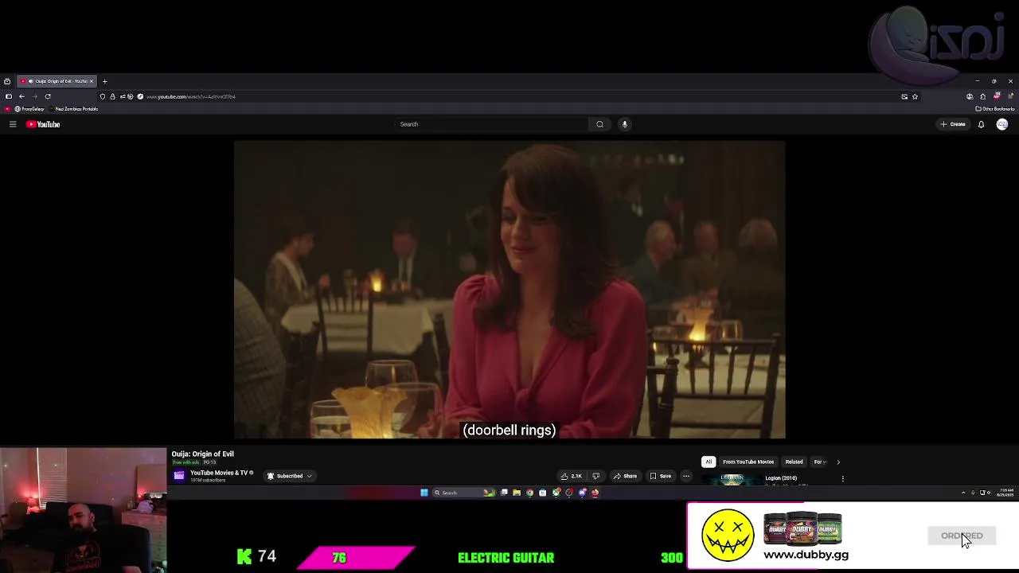This screenshot has height=573, width=1019.
Task: Focus the YouTube search field
Action: [x=492, y=124]
